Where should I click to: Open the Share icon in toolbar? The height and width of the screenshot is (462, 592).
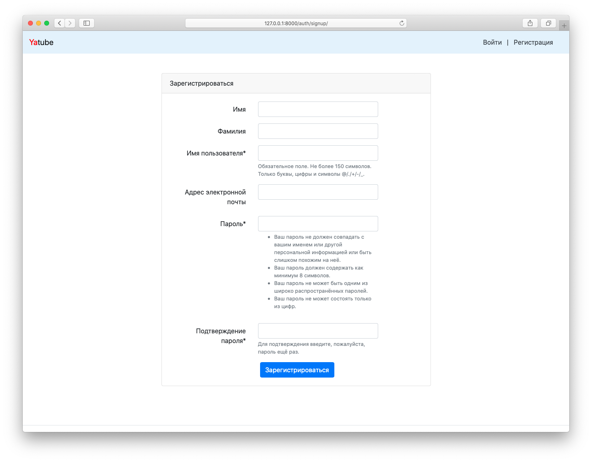(530, 23)
